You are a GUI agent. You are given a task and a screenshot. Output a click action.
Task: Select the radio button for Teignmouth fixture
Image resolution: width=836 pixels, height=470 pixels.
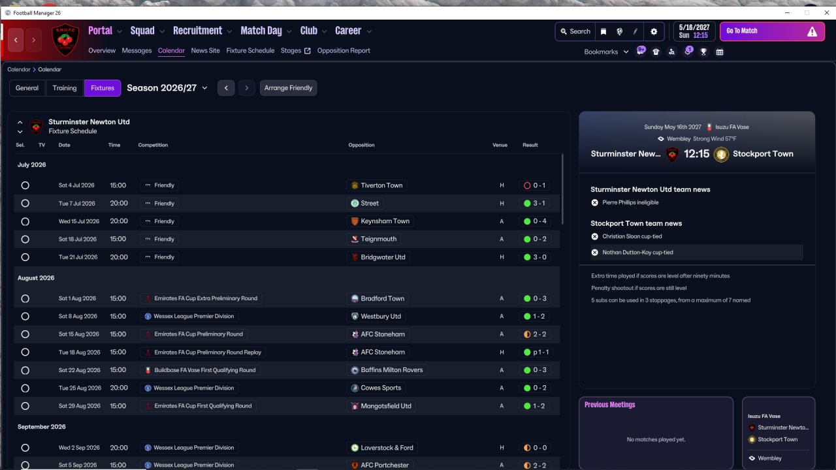point(25,240)
